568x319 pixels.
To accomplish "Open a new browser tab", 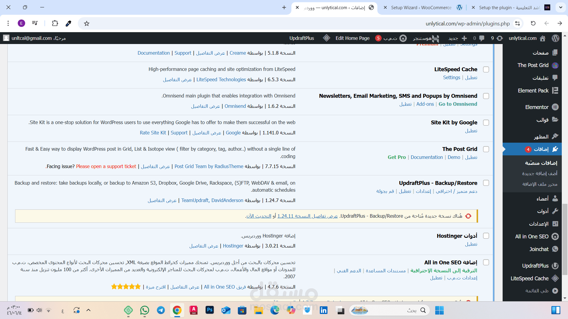I will pos(284,7).
